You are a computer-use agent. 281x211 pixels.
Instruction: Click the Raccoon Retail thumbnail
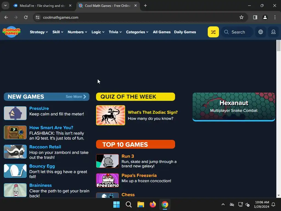pyautogui.click(x=15, y=152)
